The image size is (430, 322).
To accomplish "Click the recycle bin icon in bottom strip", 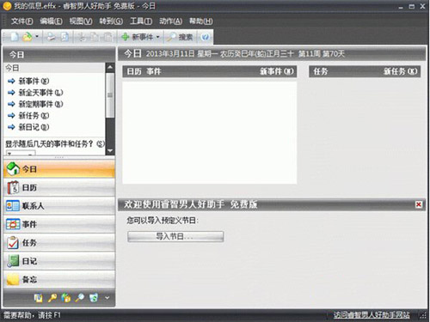I will pos(94,298).
